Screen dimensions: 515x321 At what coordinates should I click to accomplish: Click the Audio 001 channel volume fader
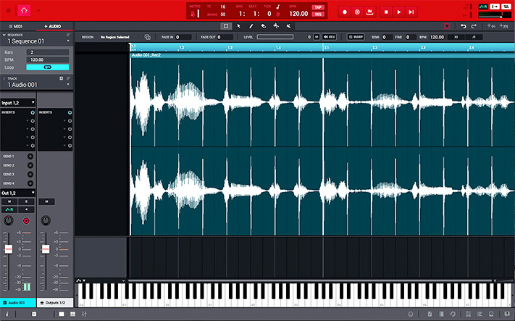coord(9,249)
